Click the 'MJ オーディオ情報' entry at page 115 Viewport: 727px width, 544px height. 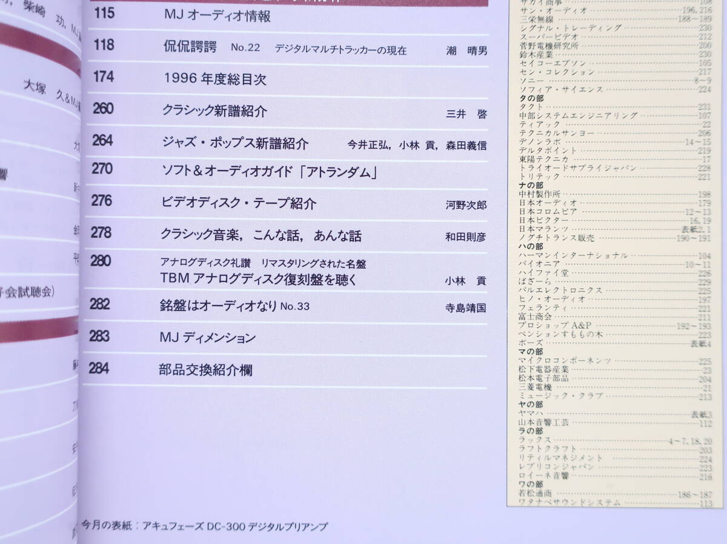tap(217, 16)
